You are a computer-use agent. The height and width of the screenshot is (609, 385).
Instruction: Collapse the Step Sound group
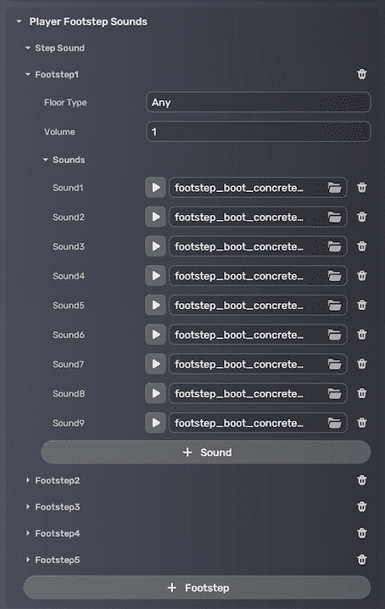point(27,48)
